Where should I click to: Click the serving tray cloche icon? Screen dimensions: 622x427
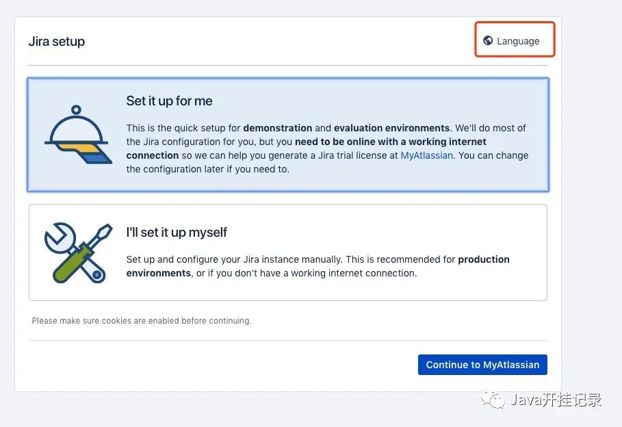[x=77, y=135]
